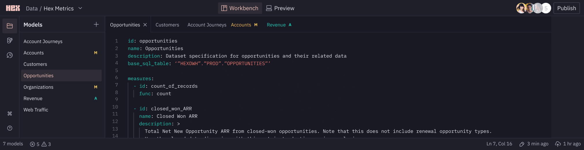Switch to the Customers tab
Screen dimensions: 584x150
coord(167,25)
